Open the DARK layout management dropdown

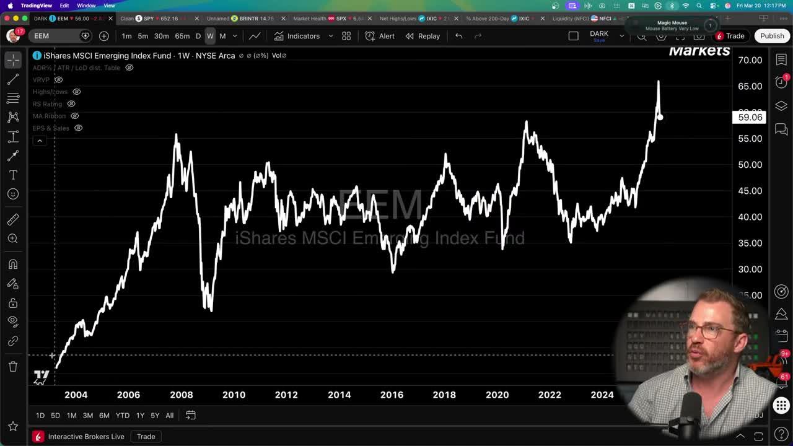click(621, 36)
